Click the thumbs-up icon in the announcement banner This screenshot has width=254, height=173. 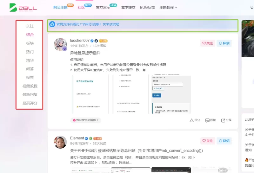(x=52, y=24)
